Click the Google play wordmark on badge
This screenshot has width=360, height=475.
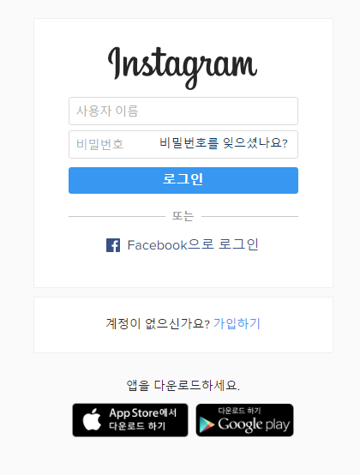coord(254,424)
